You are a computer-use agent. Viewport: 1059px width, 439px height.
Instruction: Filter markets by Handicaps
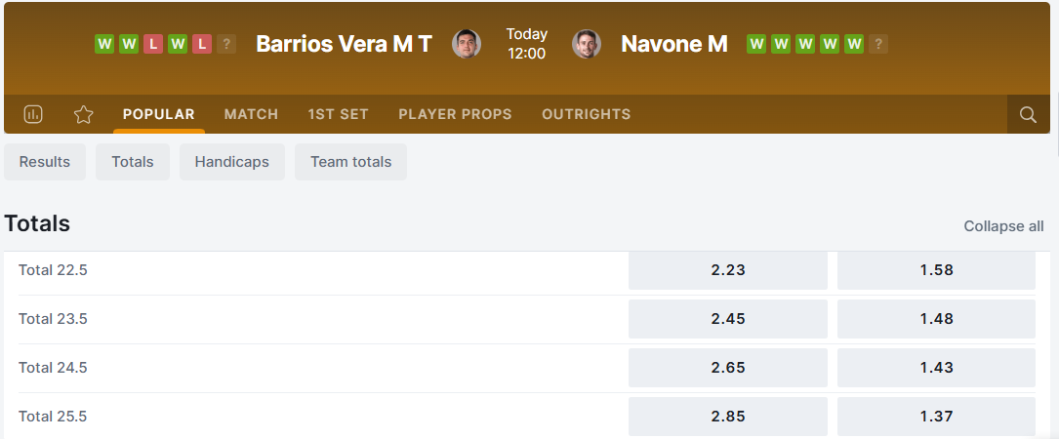coord(231,162)
